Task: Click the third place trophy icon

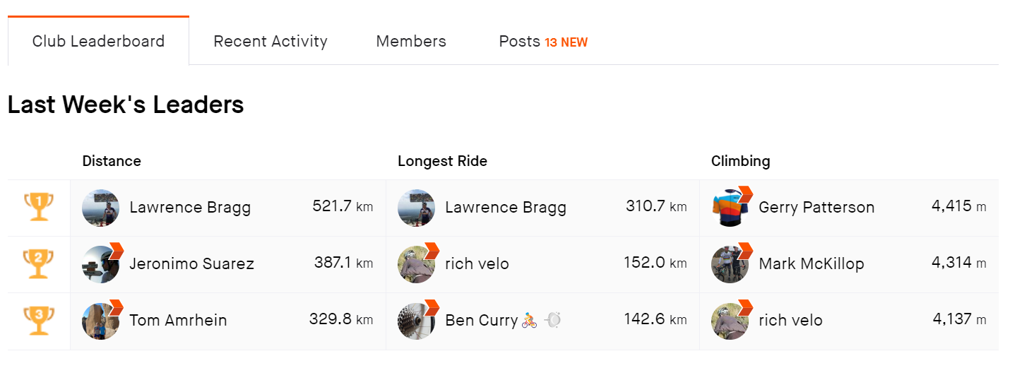Action: tap(39, 321)
